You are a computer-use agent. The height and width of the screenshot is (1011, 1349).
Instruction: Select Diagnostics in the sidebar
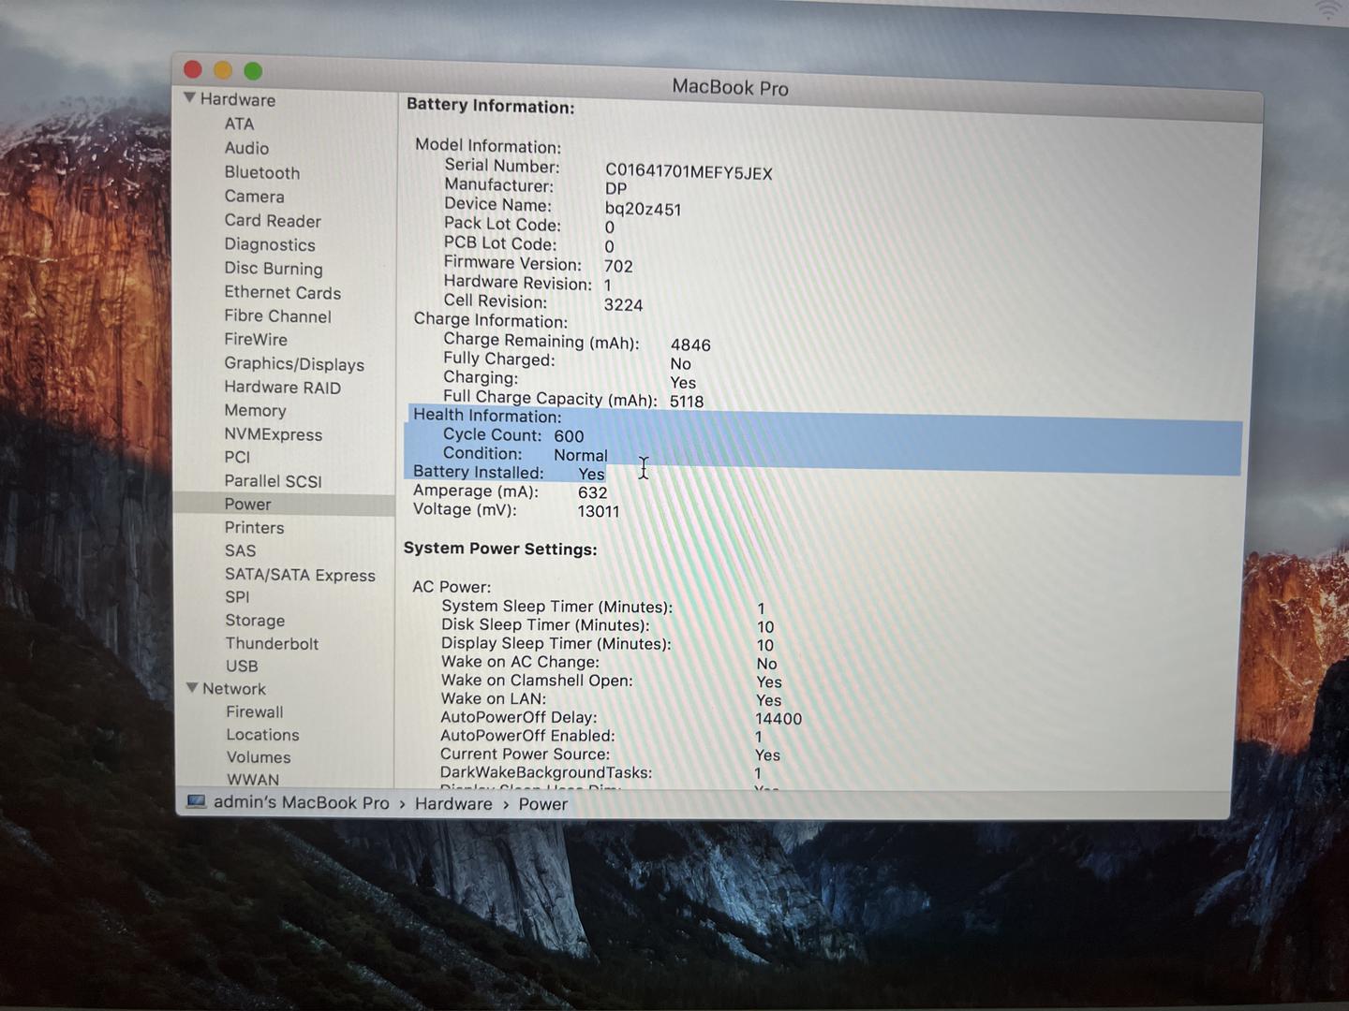coord(270,244)
